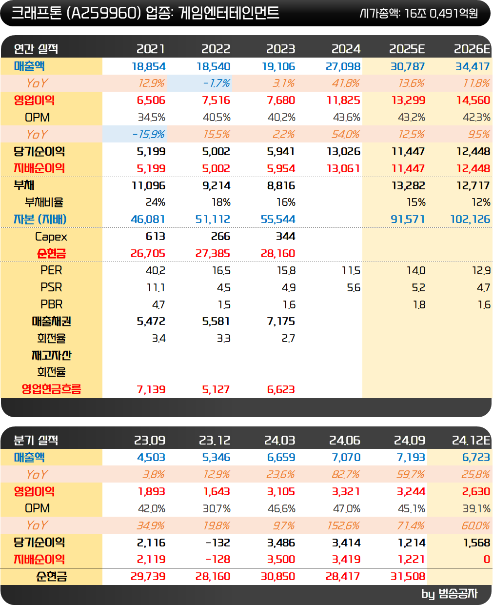
Task: Select the 2026E column header
Action: pyautogui.click(x=472, y=49)
